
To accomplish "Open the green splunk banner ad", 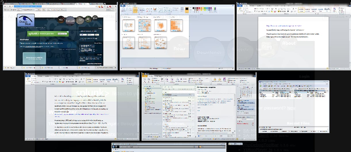I will tap(48, 34).
